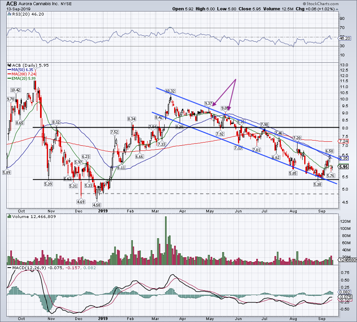
Task: Click the 10.32 March peak price label
Action: (170, 91)
